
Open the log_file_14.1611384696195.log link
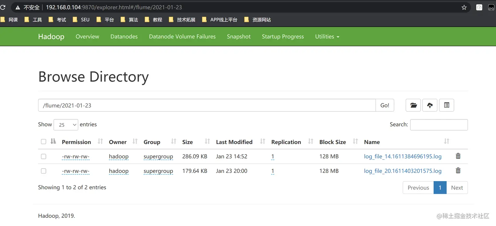tap(403, 156)
